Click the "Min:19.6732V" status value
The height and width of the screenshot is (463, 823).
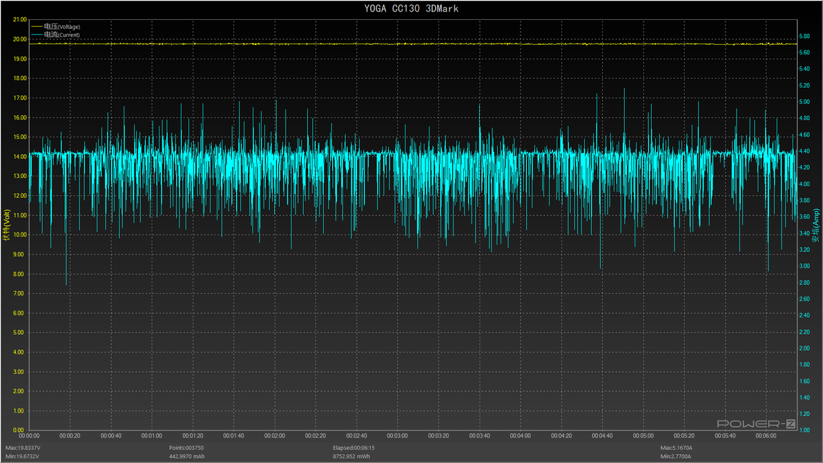pos(22,456)
